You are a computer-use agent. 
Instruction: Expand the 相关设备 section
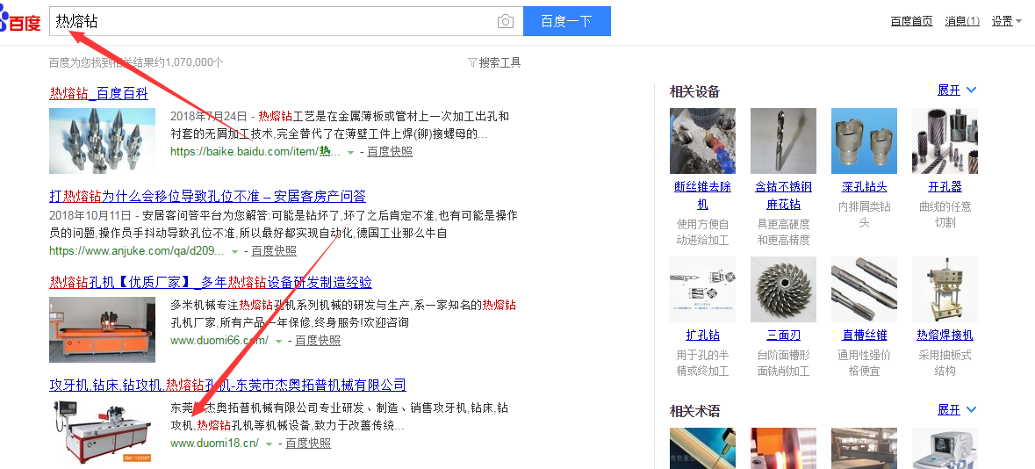[957, 90]
